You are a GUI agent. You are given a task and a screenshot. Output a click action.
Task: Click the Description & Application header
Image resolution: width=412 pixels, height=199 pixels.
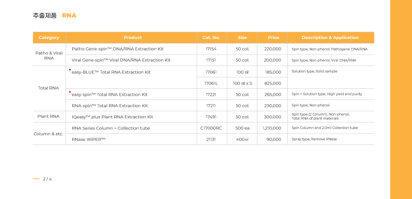click(x=330, y=38)
